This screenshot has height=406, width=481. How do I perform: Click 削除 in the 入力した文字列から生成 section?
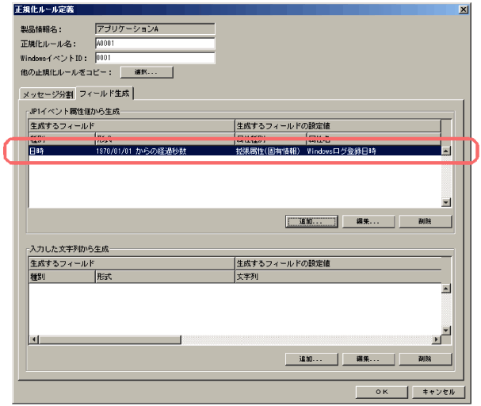point(426,358)
